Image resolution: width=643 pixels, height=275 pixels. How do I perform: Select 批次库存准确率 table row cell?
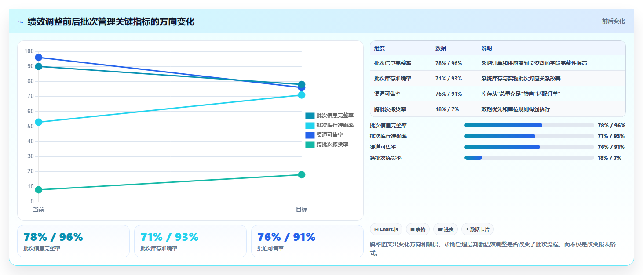(x=393, y=79)
